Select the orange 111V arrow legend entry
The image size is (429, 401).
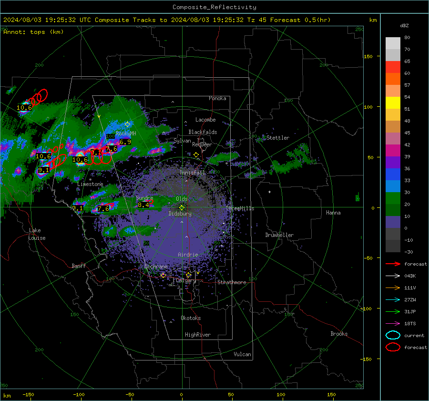point(393,288)
